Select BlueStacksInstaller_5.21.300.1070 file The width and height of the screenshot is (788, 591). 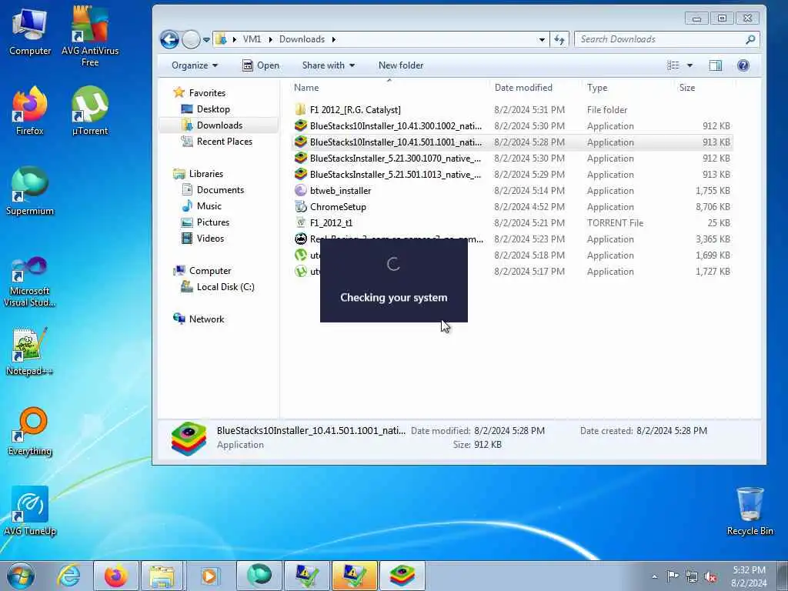(x=512, y=158)
